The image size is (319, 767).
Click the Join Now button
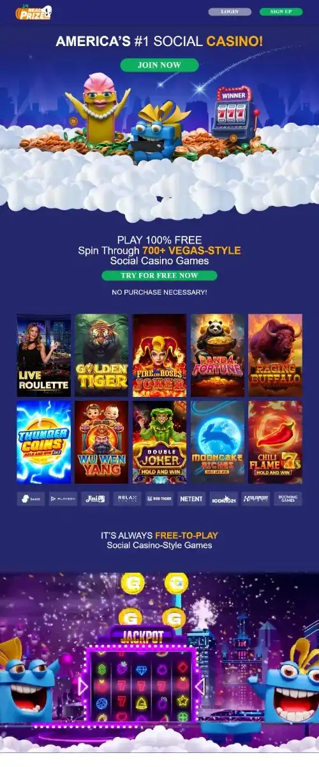(159, 65)
